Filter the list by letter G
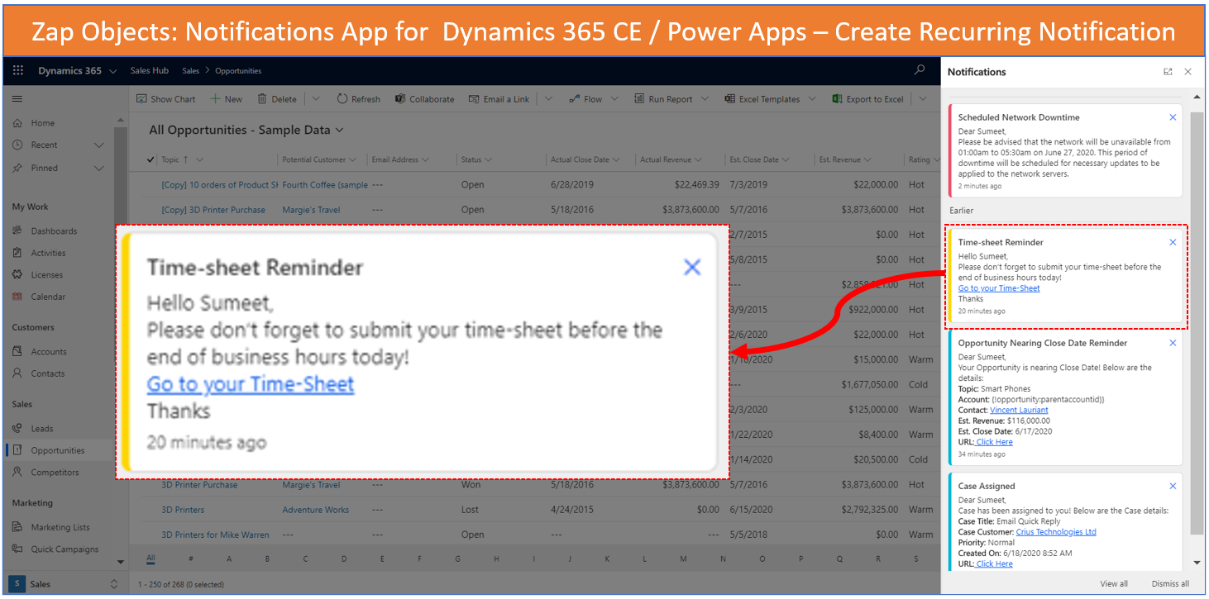Viewport: 1209px width, 599px height. (457, 559)
